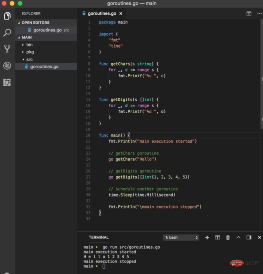Open the '1: bash' terminal selector dropdown
The width and height of the screenshot is (263, 274).
click(181, 238)
